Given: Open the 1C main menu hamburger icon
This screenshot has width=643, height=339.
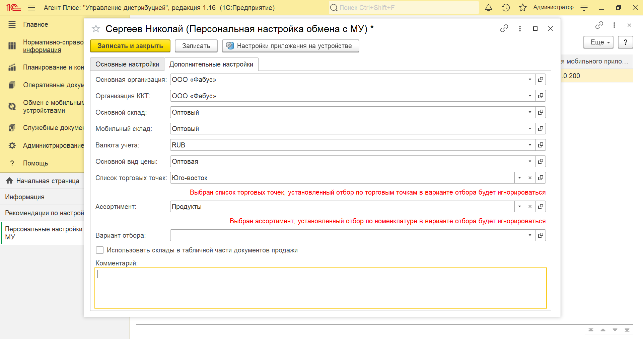Looking at the screenshot, I should [x=31, y=8].
